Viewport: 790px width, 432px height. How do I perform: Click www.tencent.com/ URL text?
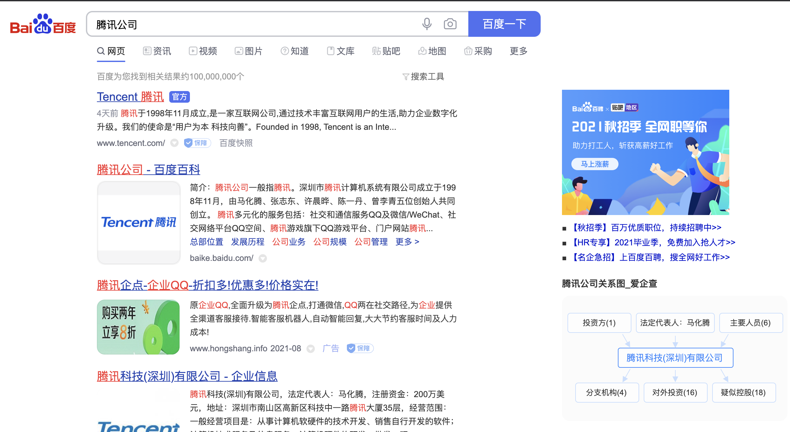pyautogui.click(x=131, y=143)
